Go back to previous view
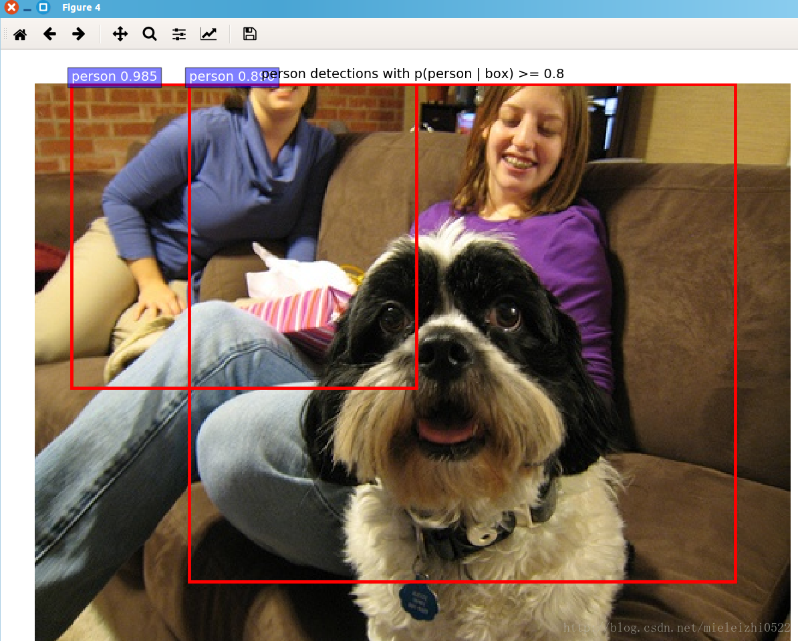This screenshot has height=641, width=798. (x=49, y=34)
